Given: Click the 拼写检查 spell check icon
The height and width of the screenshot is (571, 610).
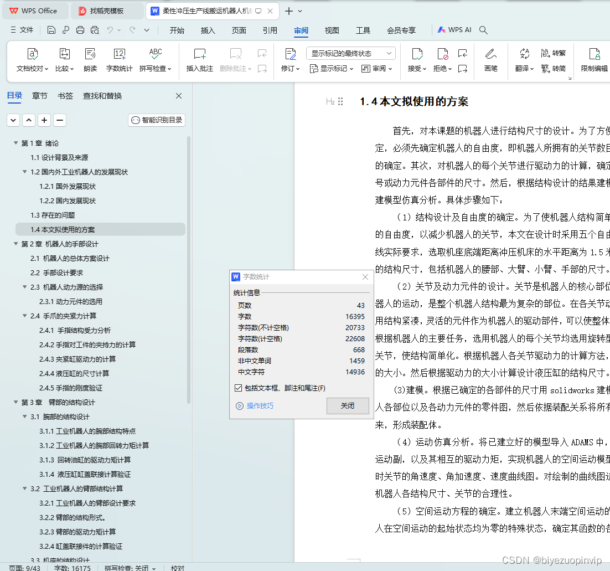Looking at the screenshot, I should pos(155,60).
